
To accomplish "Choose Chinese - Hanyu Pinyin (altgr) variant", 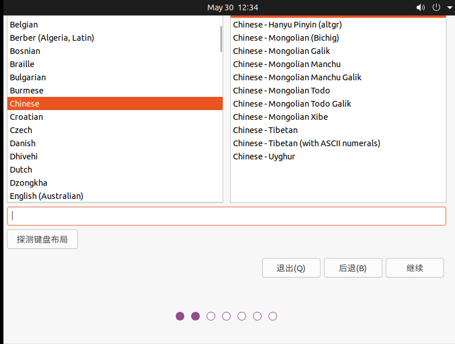I will (x=287, y=25).
